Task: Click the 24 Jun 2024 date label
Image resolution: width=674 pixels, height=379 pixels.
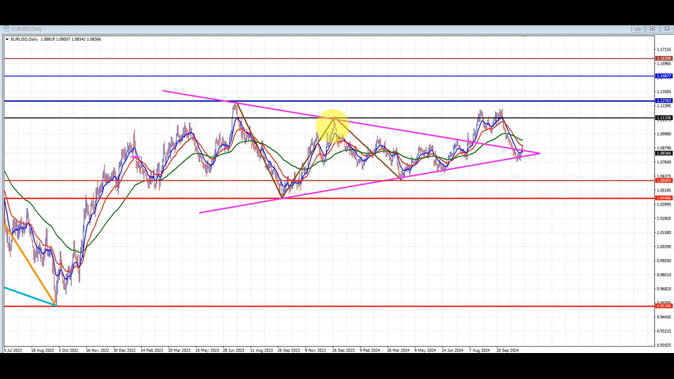Action: [453, 350]
